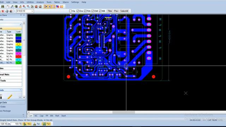Switch to the Start tab

[x=64, y=116]
